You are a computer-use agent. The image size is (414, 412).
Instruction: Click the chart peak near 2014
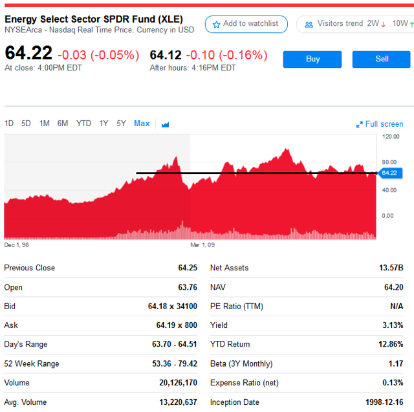tap(286, 150)
